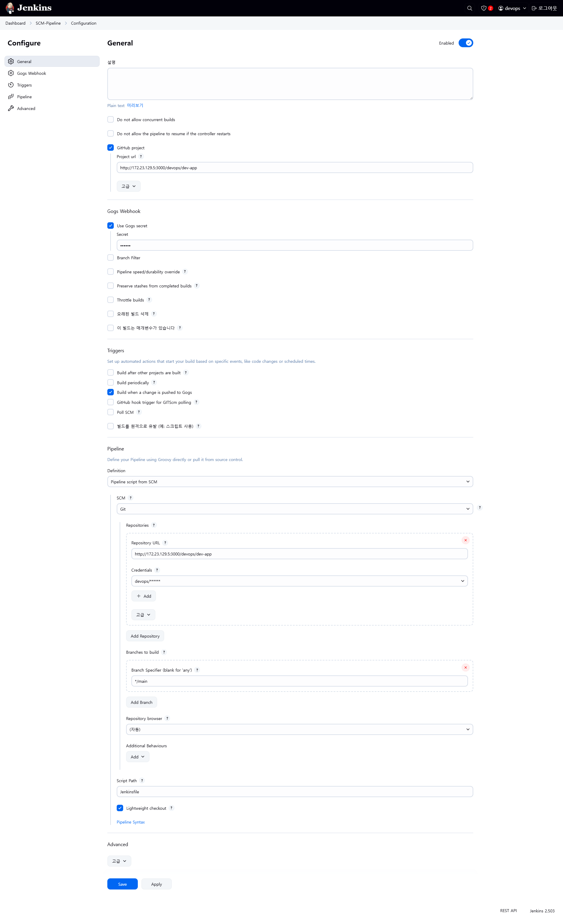563x920 pixels.
Task: Navigate to SCM-Pipeline breadcrumb
Action: pyautogui.click(x=48, y=23)
